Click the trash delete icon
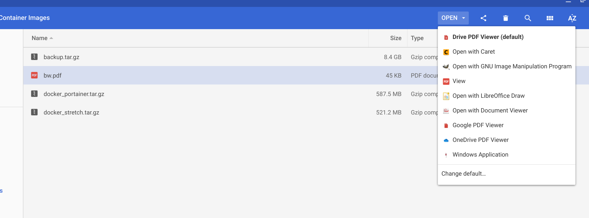Image resolution: width=589 pixels, height=218 pixels. click(505, 18)
